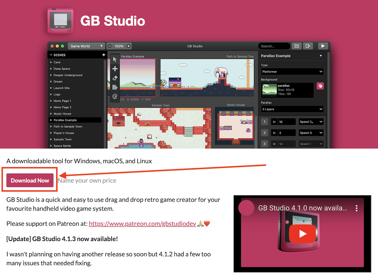Run the game with Play button
Viewport: 378px width, 275px height.
[x=323, y=46]
